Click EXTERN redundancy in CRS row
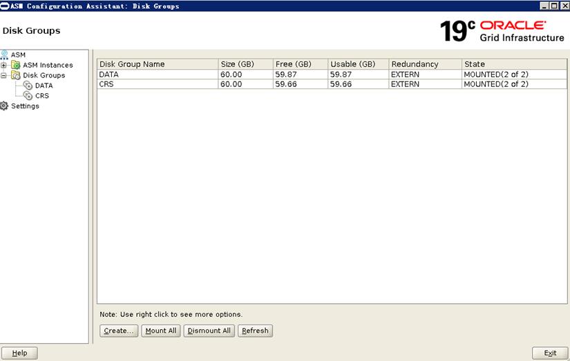The width and height of the screenshot is (570, 361). pos(405,84)
